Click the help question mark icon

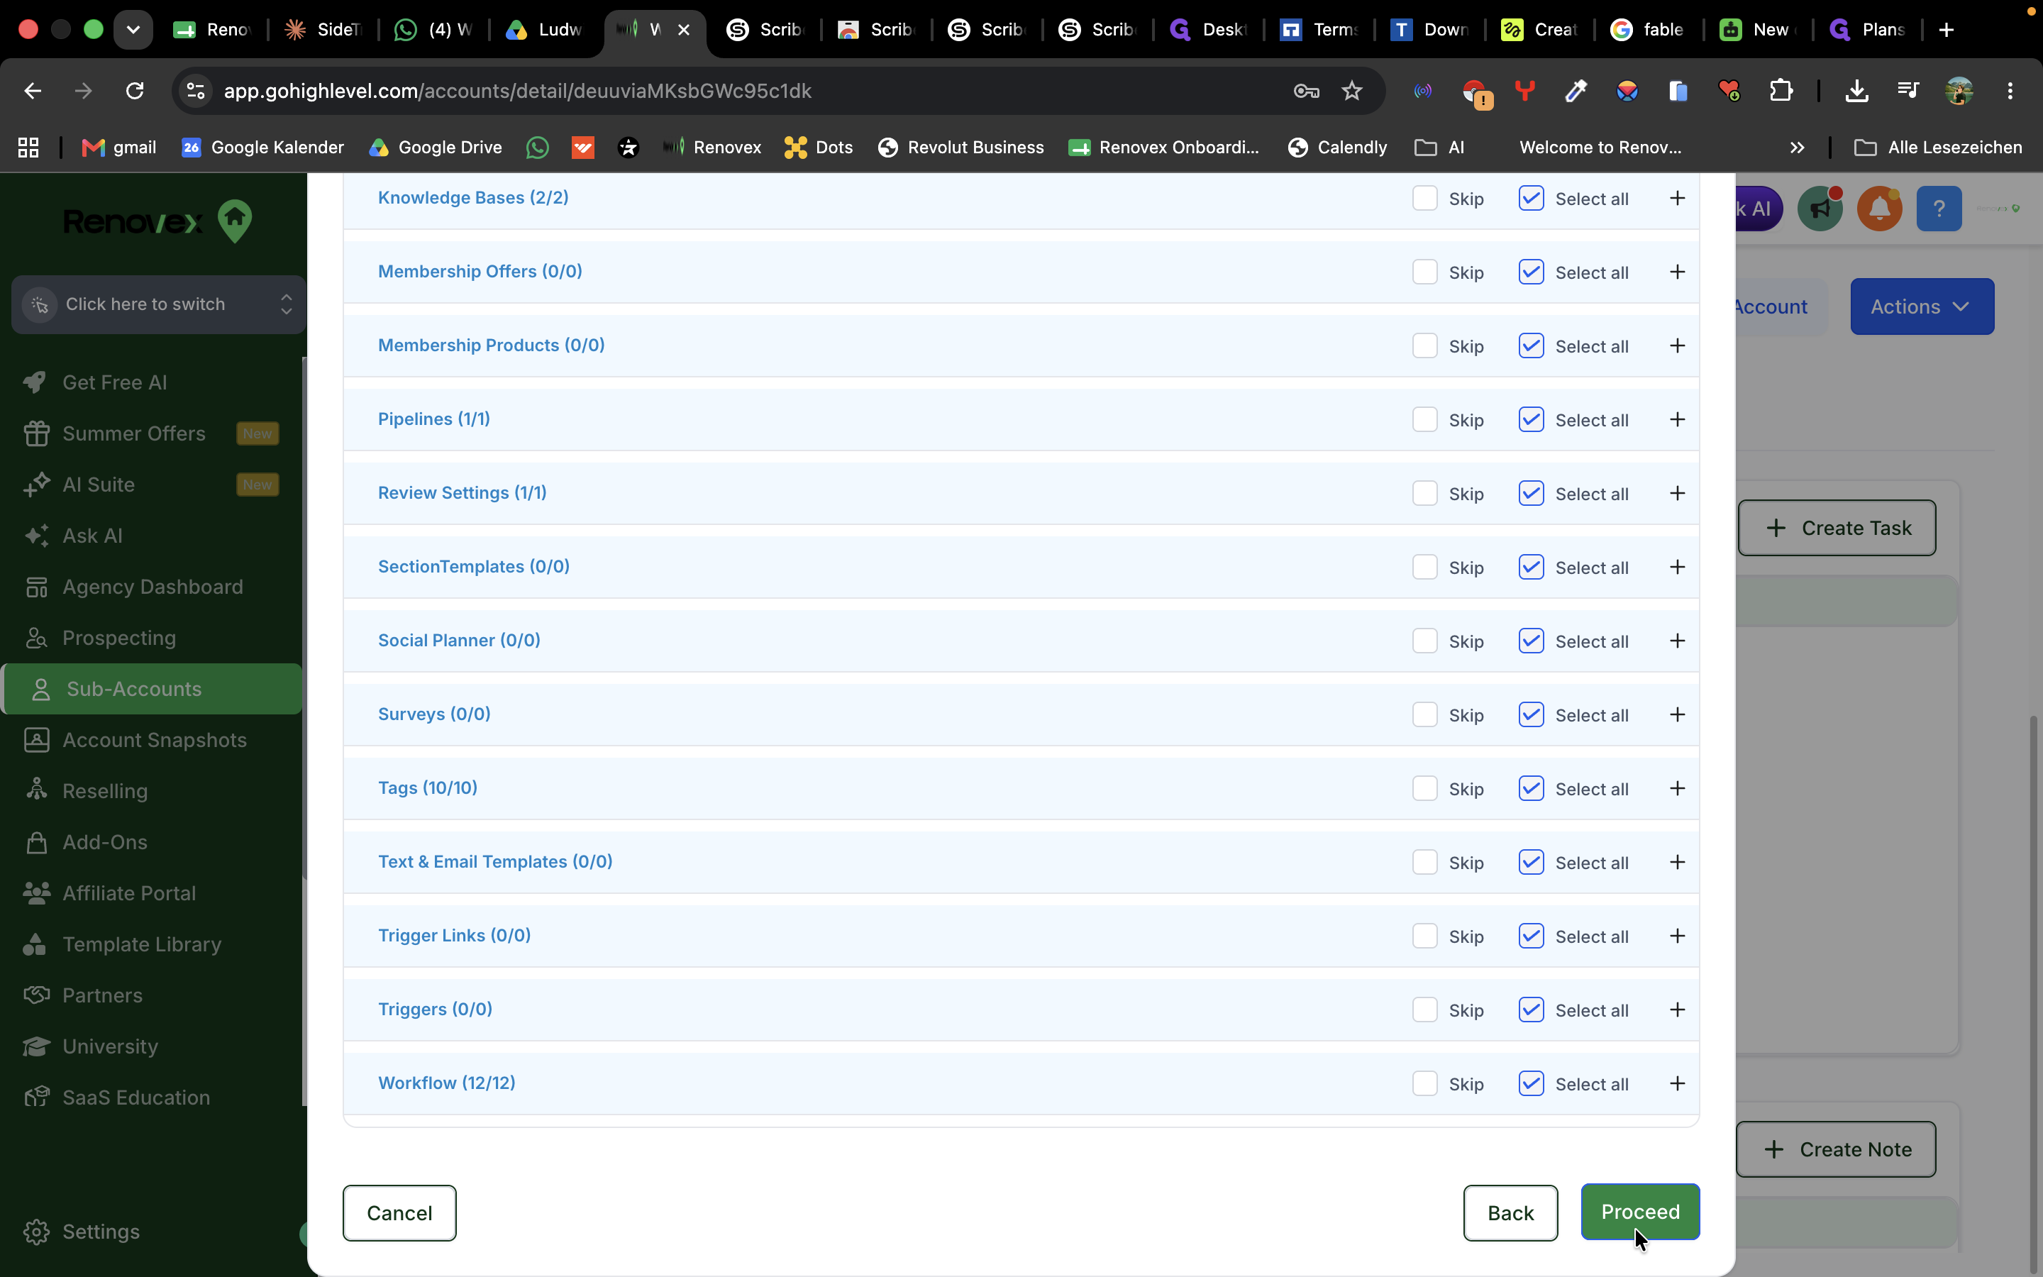coord(1938,209)
